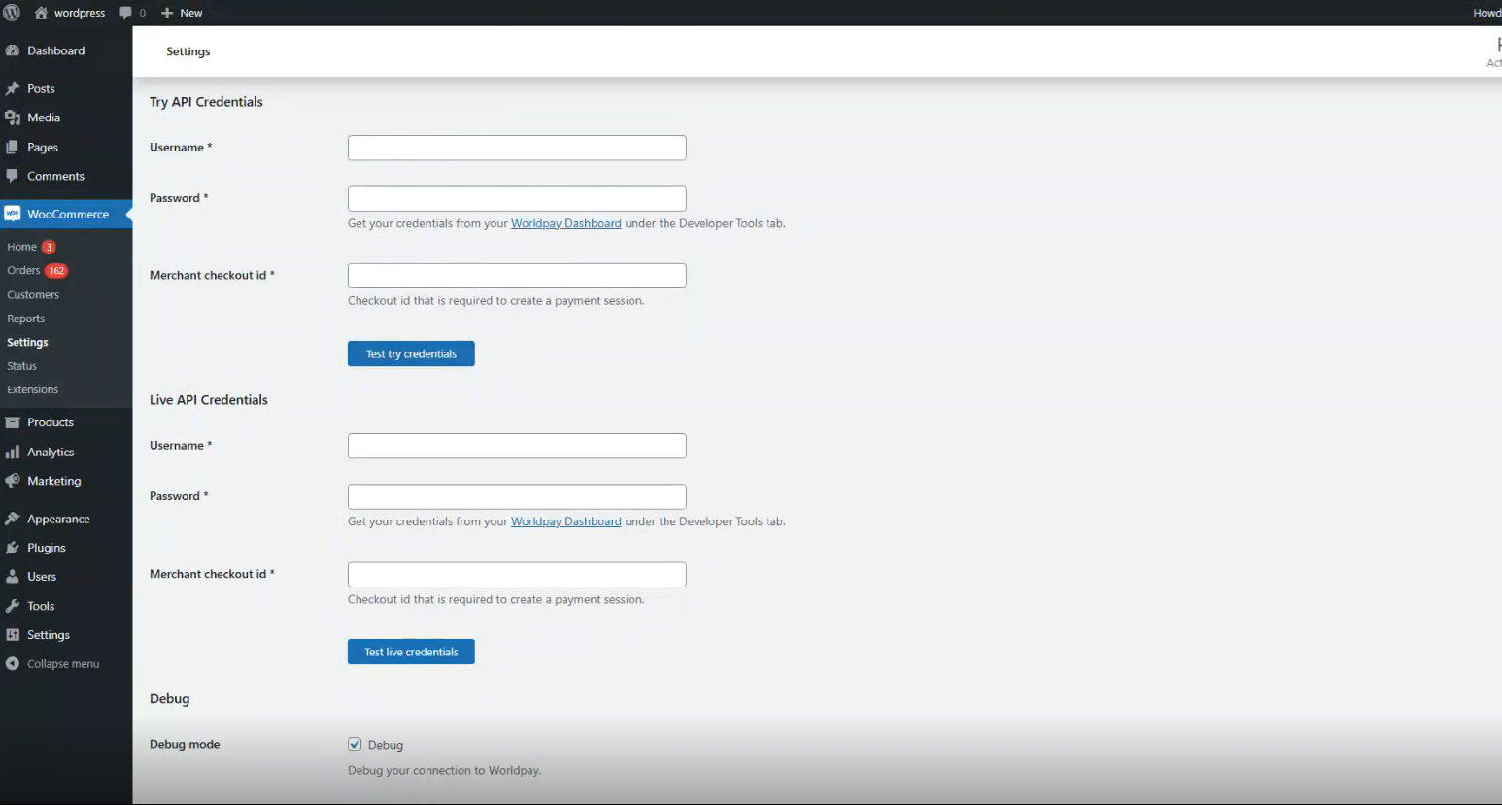Select Extensions under WooCommerce
1502x805 pixels.
[x=32, y=389]
